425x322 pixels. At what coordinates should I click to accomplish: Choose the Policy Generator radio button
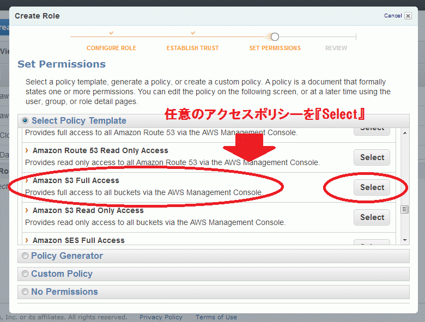25,256
